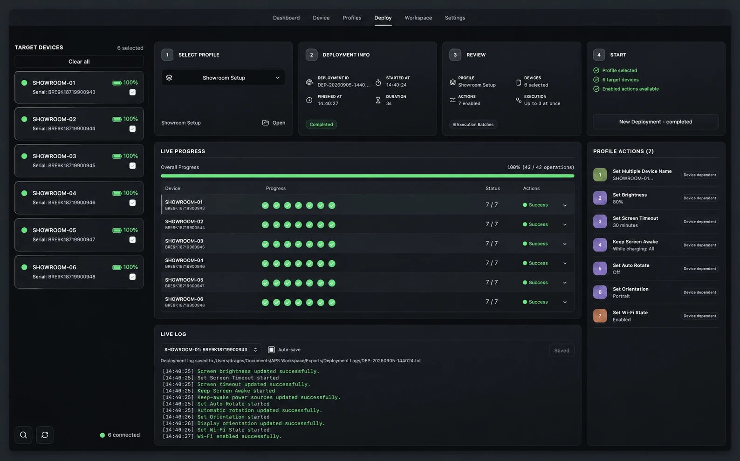This screenshot has width=740, height=461.
Task: Click the layers icon in the profile selector
Action: 169,78
